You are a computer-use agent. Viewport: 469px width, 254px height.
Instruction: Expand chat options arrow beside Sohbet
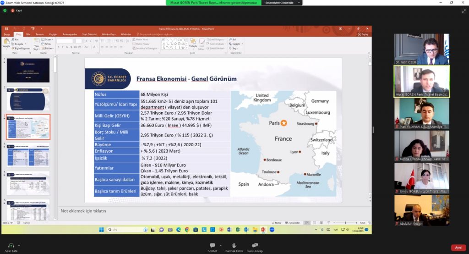tap(220, 245)
